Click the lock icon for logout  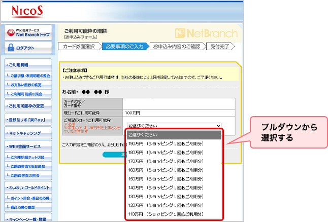pos(11,48)
